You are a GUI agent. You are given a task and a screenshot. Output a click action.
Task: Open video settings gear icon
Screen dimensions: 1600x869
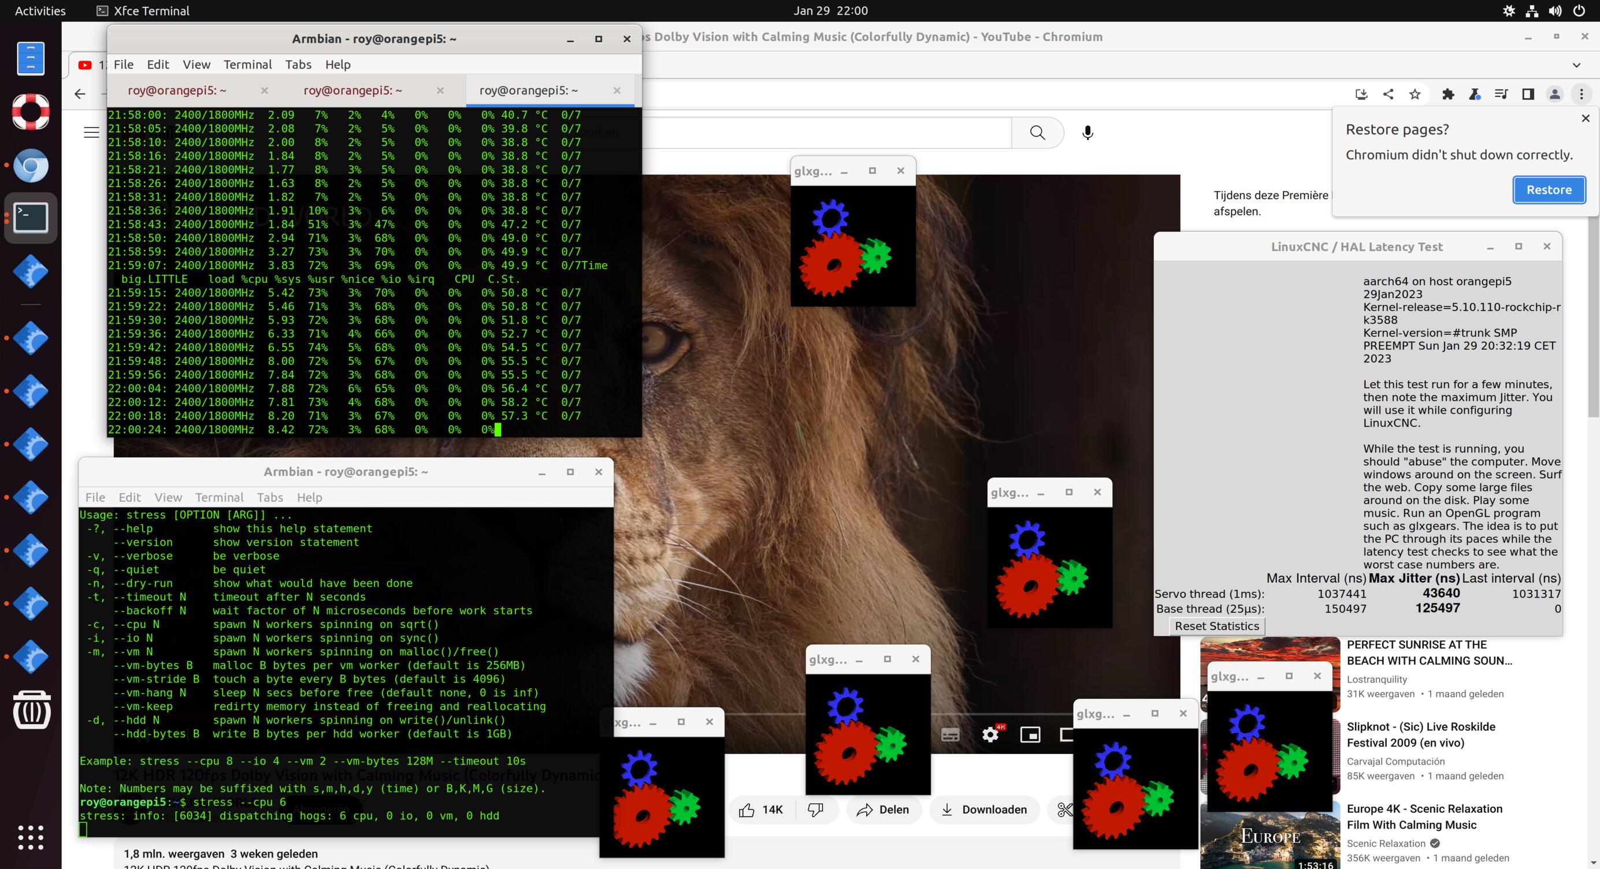pos(991,735)
